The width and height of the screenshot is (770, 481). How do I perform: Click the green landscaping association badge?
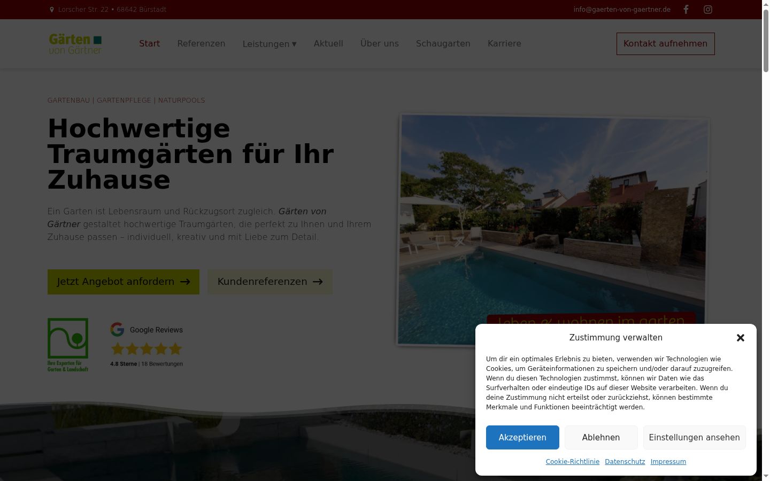pos(68,345)
